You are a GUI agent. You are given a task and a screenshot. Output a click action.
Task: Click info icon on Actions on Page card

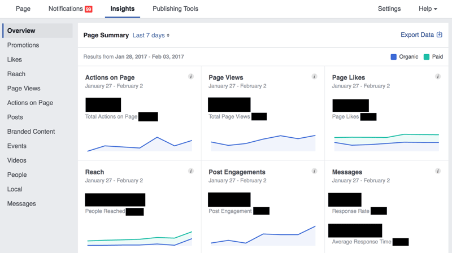(x=191, y=77)
